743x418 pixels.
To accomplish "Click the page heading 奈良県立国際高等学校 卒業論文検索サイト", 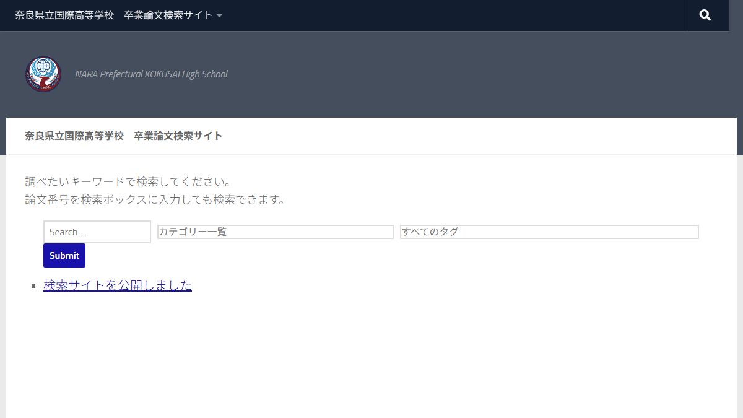I will (124, 136).
